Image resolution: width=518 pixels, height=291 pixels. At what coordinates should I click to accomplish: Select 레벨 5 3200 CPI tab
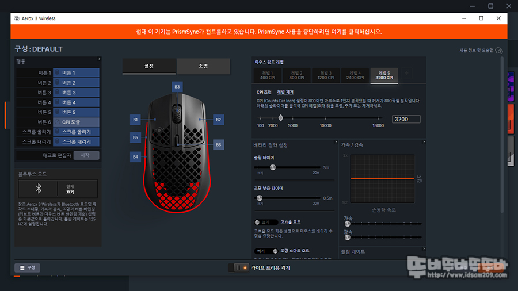coord(384,75)
